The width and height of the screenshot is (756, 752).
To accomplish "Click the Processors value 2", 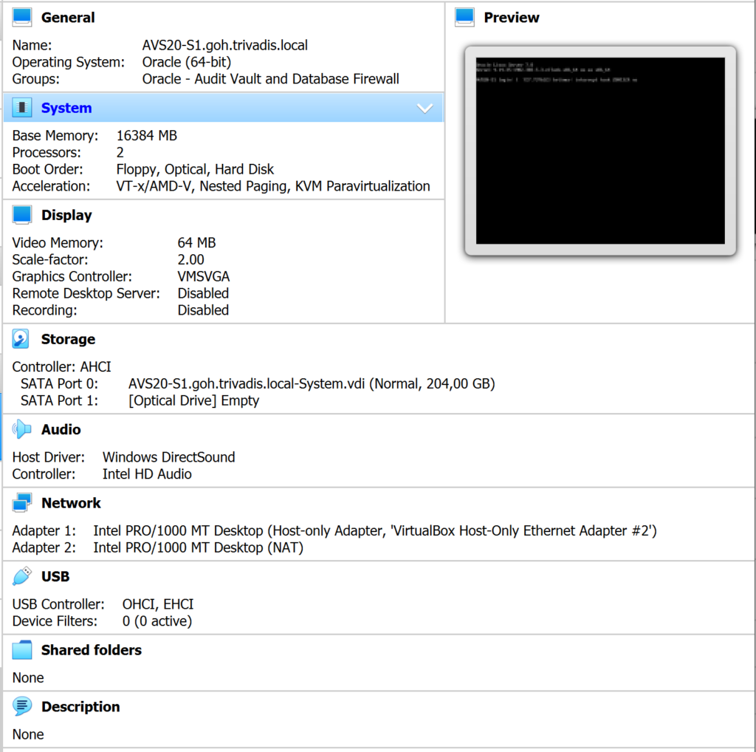I will (x=120, y=152).
